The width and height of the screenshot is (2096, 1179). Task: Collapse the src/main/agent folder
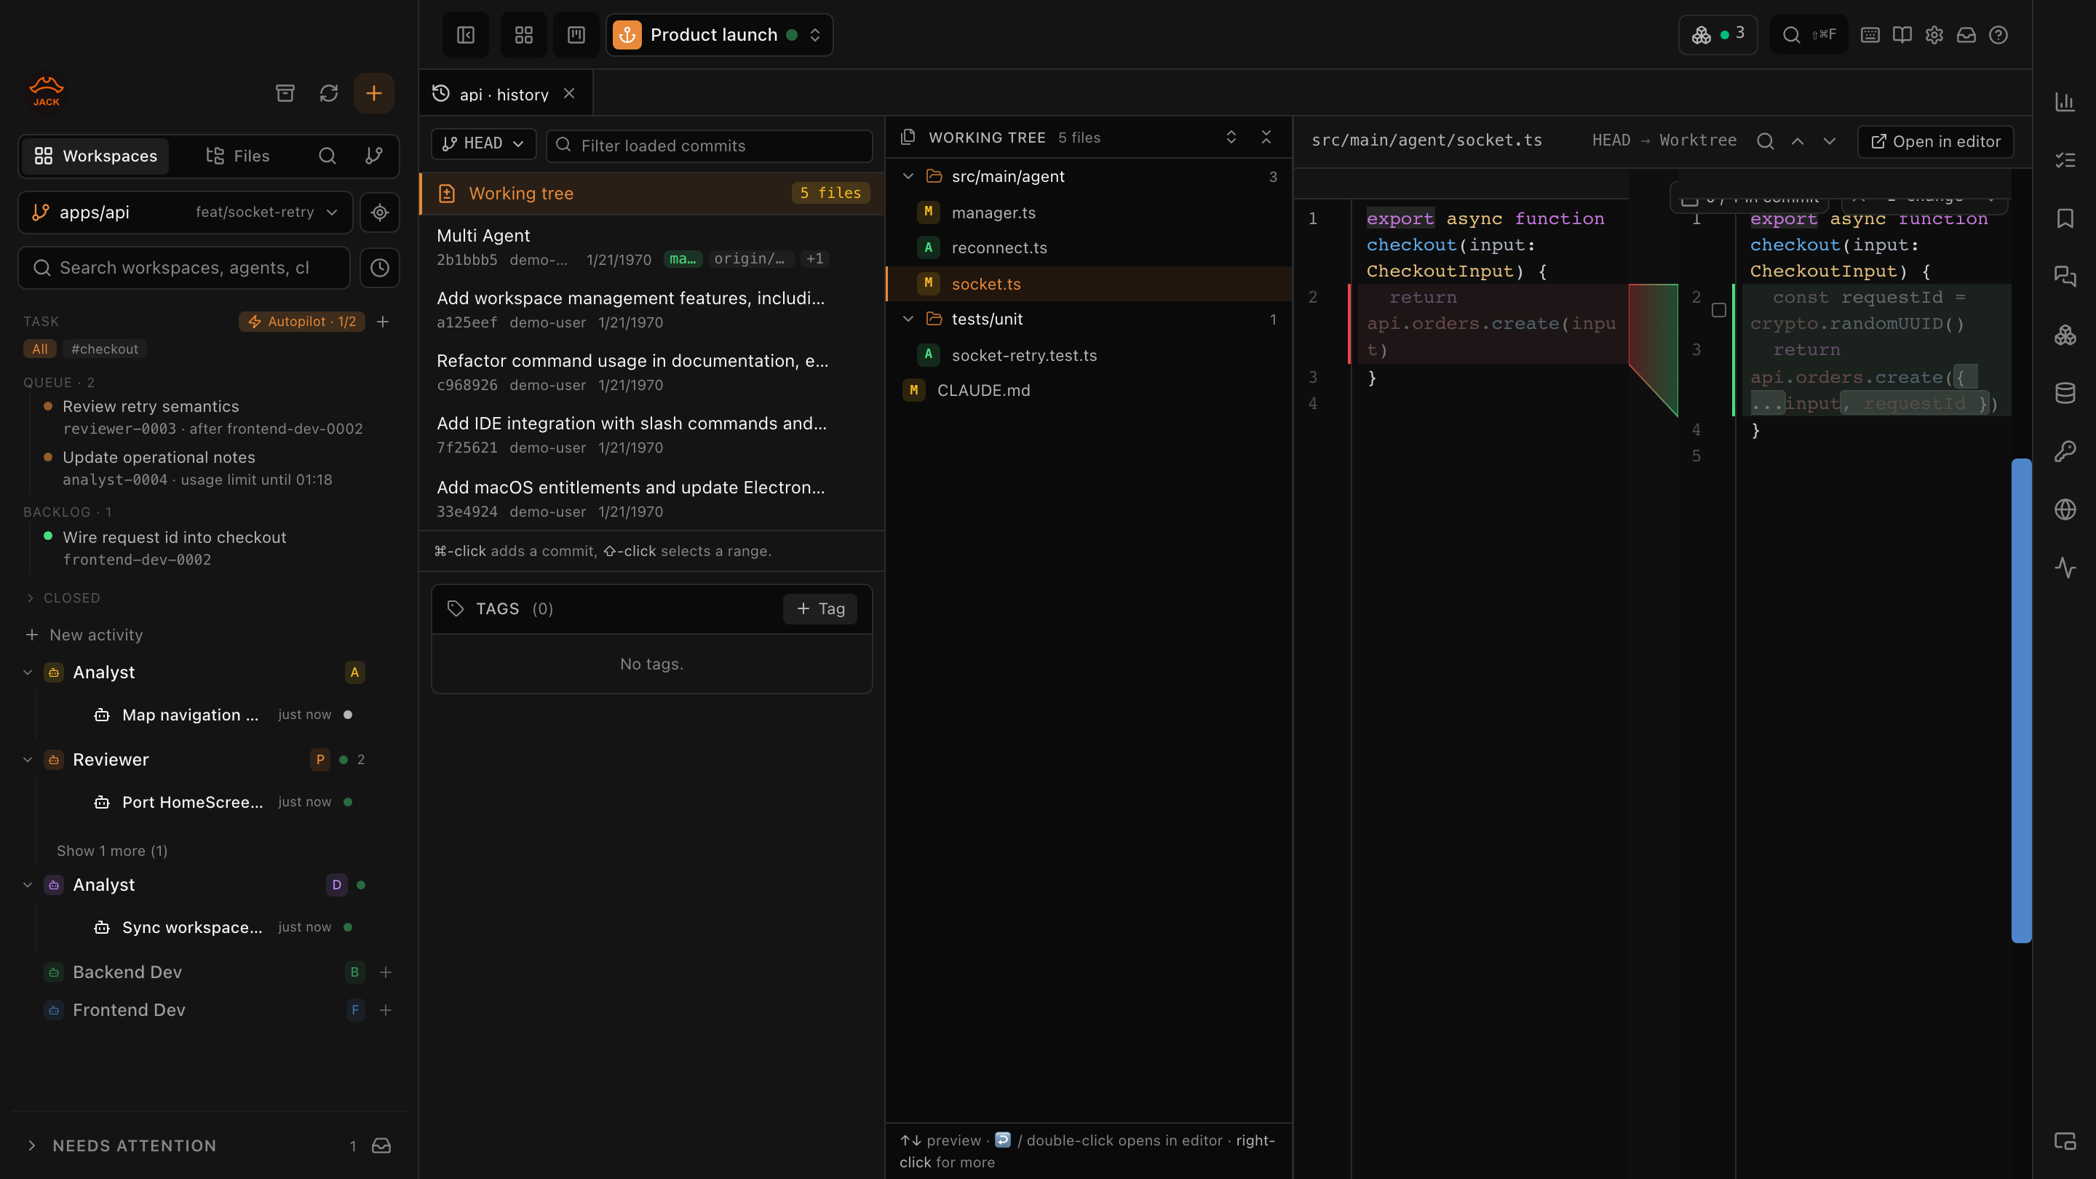(x=908, y=177)
